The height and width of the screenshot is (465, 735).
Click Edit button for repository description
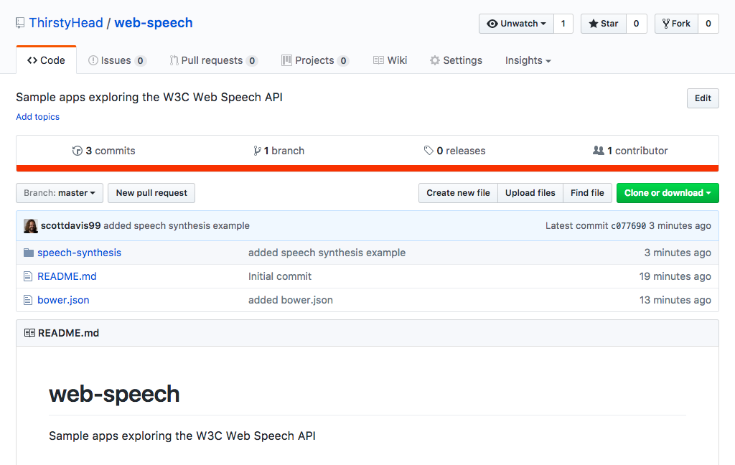point(703,98)
